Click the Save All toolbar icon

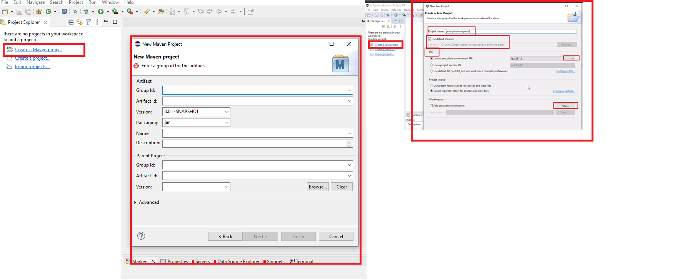coord(28,12)
